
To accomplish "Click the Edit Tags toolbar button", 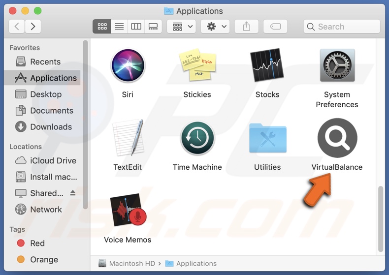I will pos(275,26).
